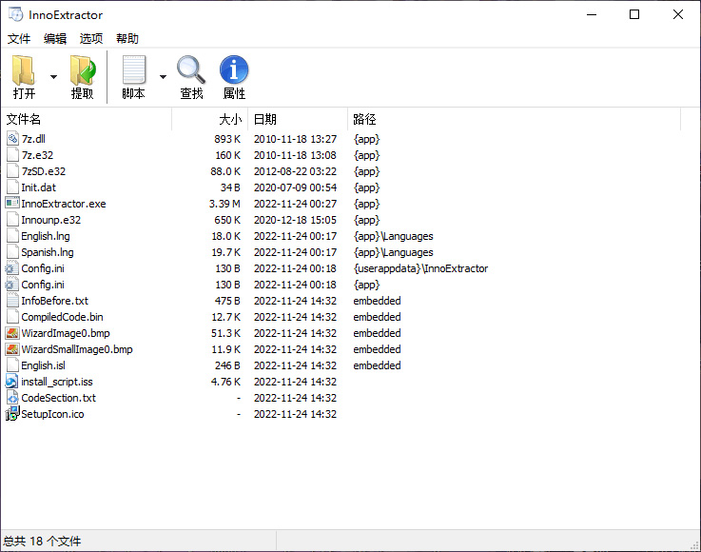701x552 pixels.
Task: Close the InnoExtractor window
Action: pyautogui.click(x=678, y=15)
